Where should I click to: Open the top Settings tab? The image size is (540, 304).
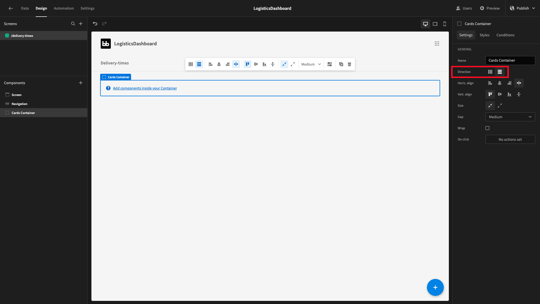pos(87,8)
